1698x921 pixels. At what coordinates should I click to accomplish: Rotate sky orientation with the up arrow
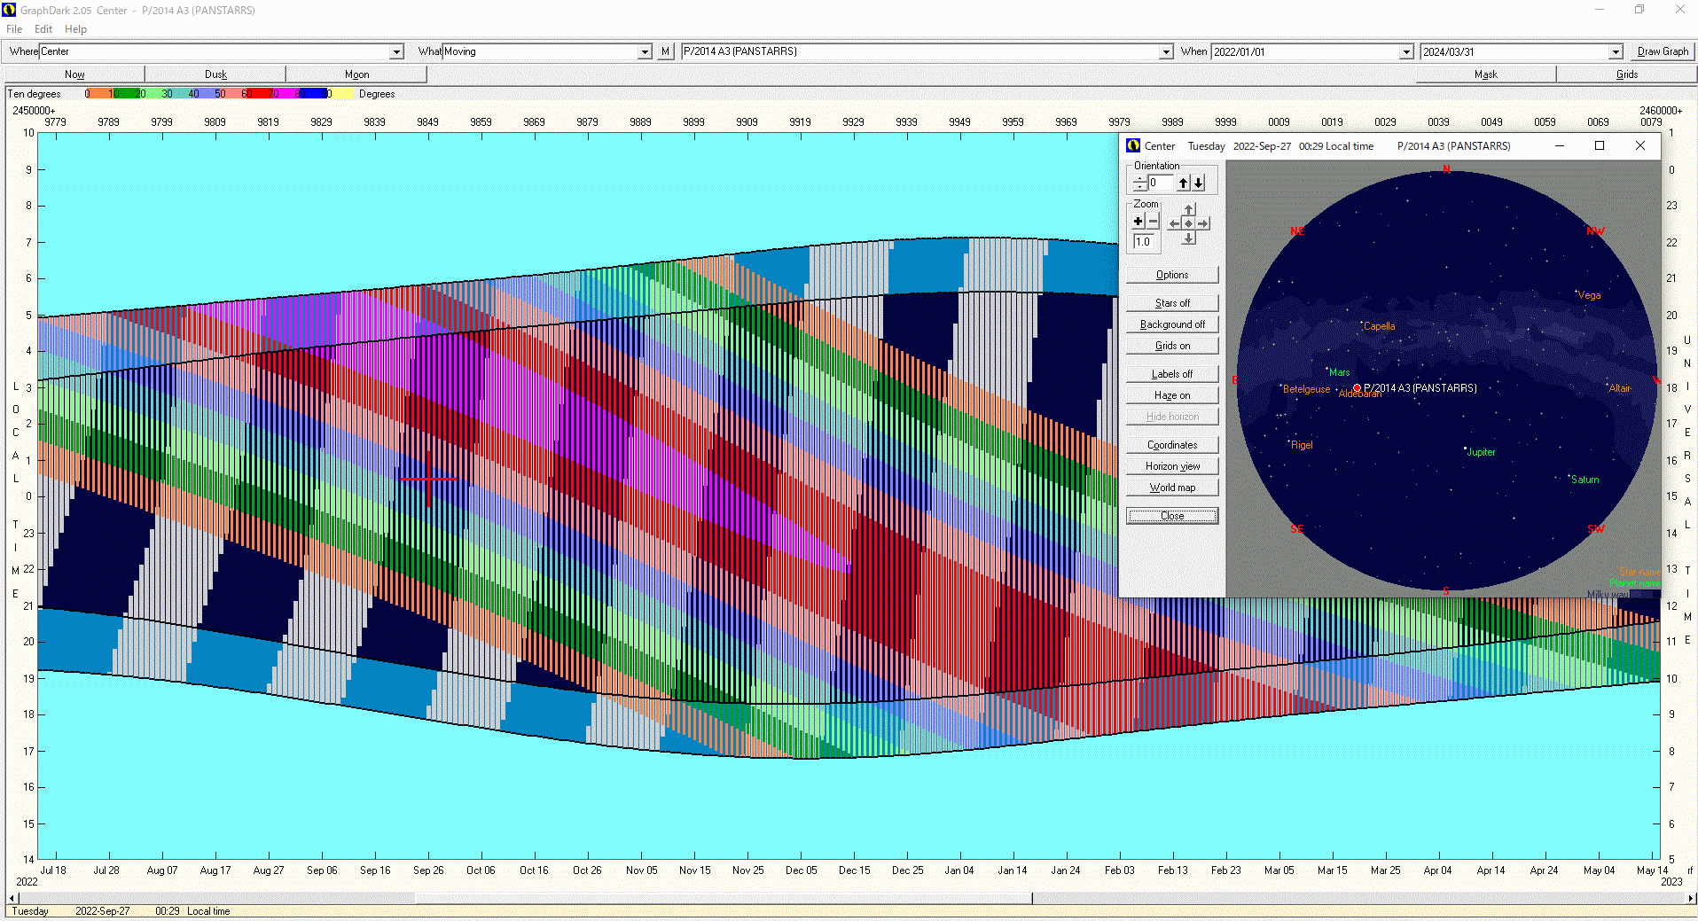click(x=1183, y=183)
